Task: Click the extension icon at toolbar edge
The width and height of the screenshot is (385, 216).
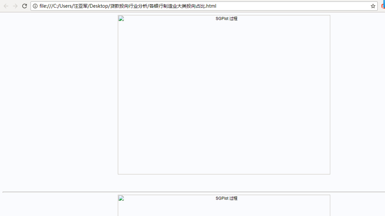Action: [383, 6]
